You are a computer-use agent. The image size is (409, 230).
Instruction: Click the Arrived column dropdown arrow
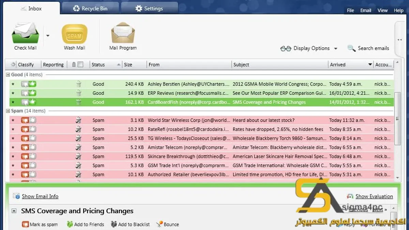[x=370, y=64]
